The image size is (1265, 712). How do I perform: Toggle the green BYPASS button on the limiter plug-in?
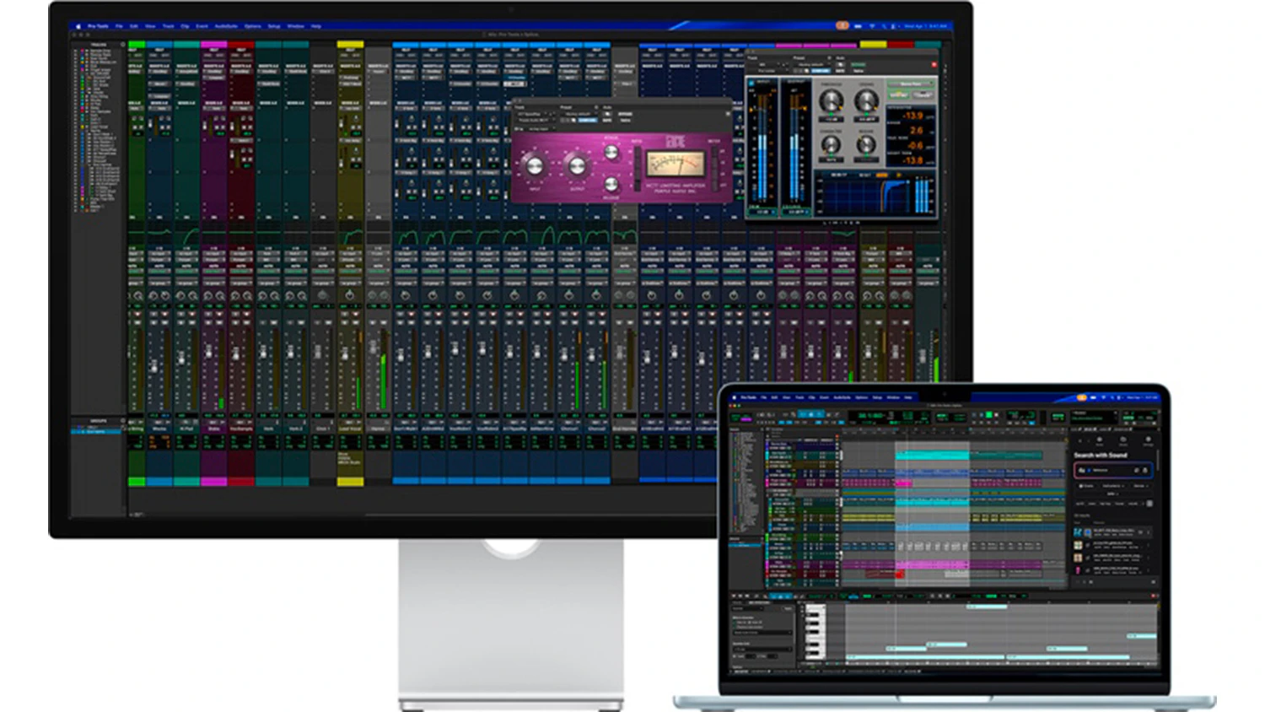pos(859,64)
